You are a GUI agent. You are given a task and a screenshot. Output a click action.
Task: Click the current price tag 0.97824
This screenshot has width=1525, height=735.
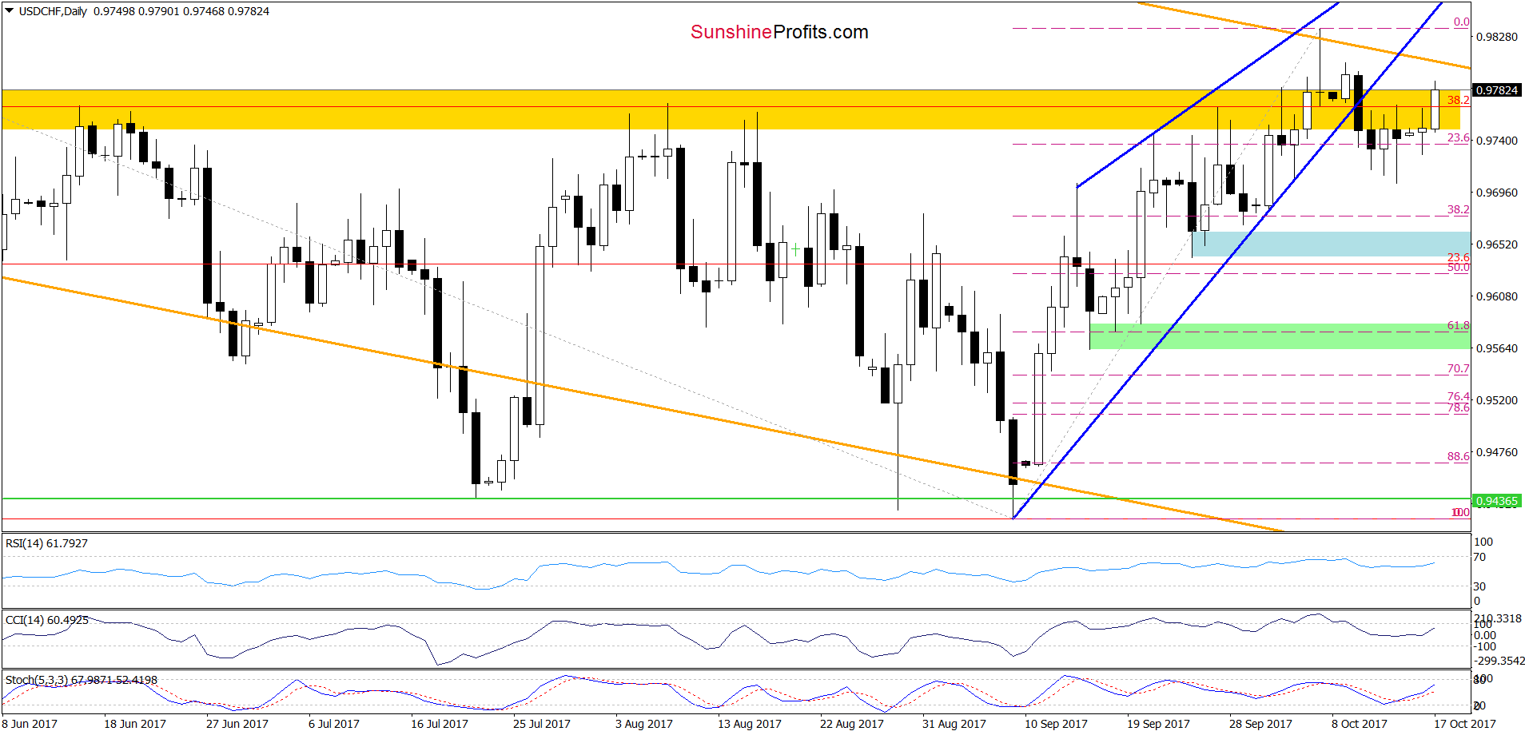1496,90
